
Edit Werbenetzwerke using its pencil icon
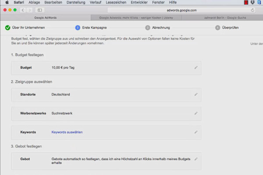(x=196, y=113)
